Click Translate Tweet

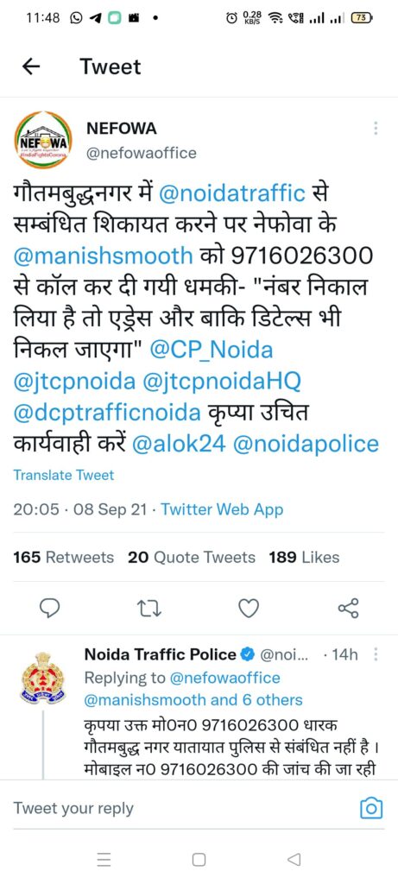[x=64, y=475]
